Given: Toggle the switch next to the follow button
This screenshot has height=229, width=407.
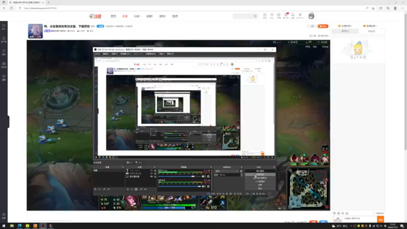Looking at the screenshot, I should click(x=311, y=26).
